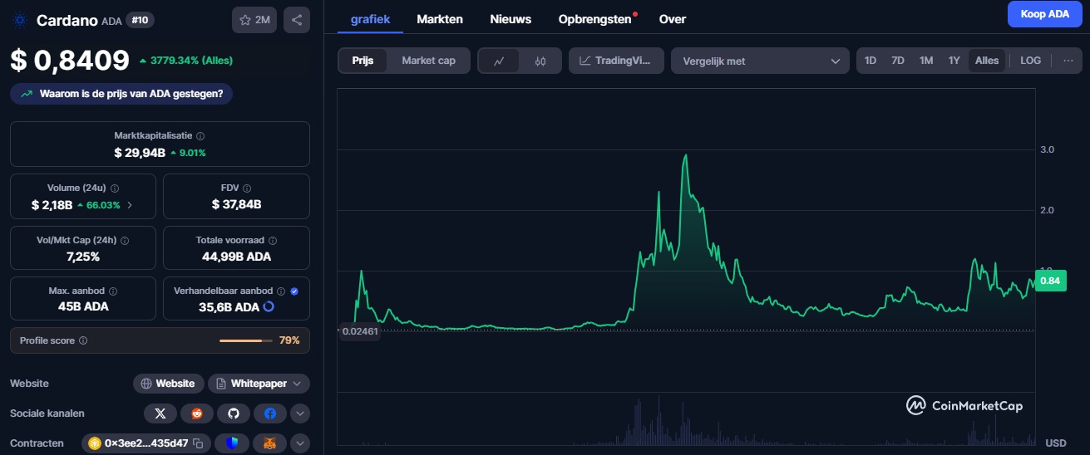Select the line chart type icon

[x=499, y=61]
